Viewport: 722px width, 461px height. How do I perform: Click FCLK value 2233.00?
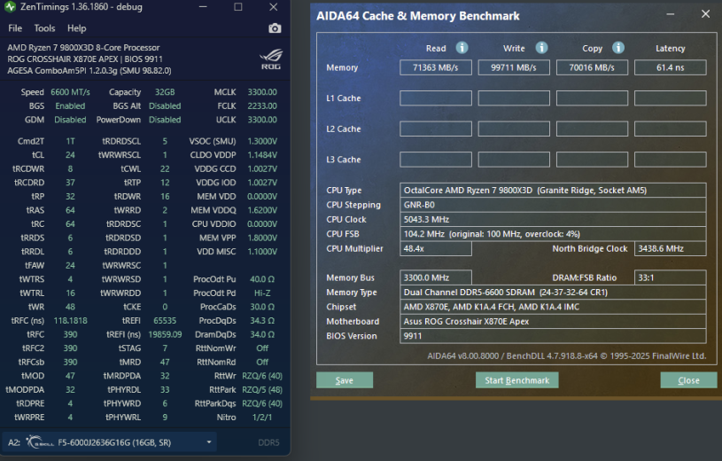pyautogui.click(x=262, y=106)
